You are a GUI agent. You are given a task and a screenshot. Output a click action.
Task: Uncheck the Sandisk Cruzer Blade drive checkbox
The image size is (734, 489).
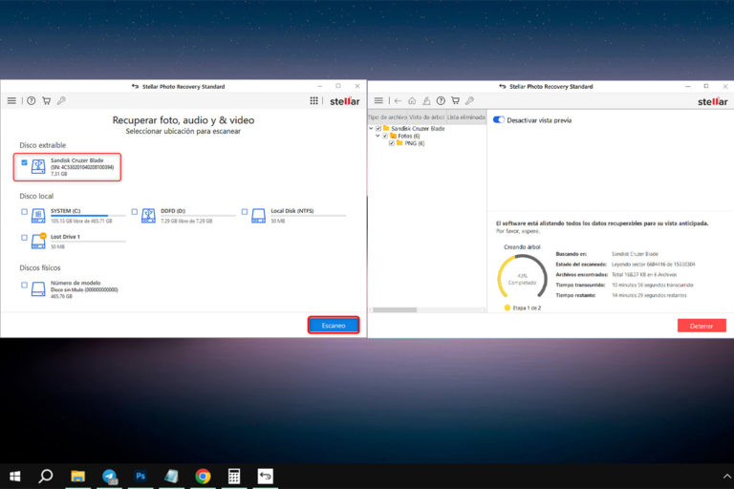tap(24, 162)
